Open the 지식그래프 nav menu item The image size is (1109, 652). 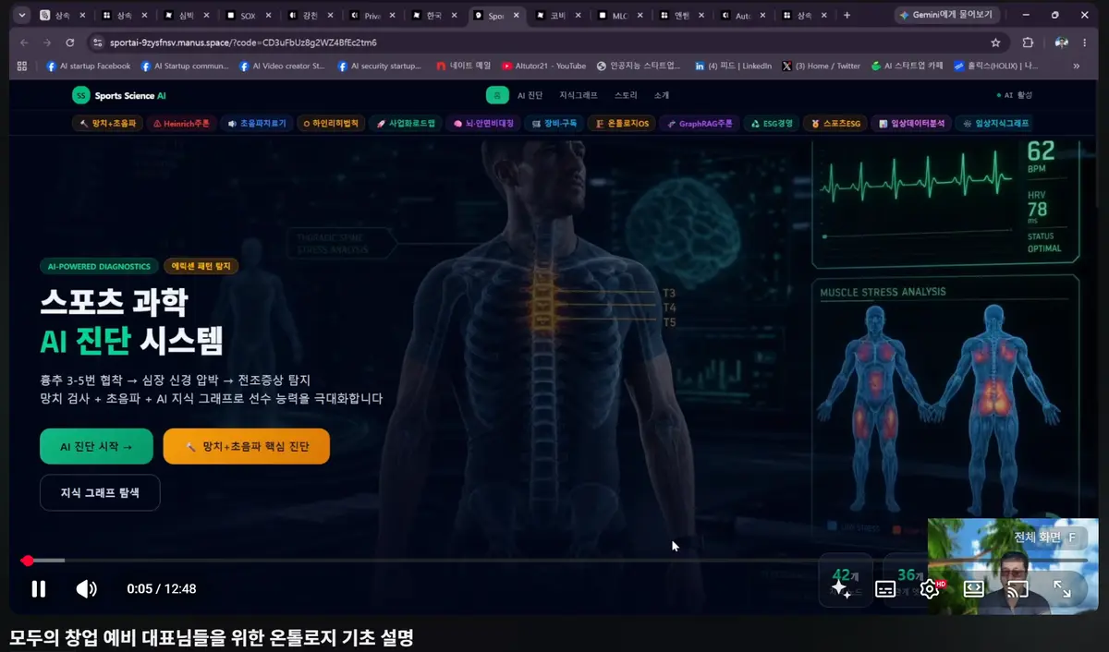coord(579,95)
